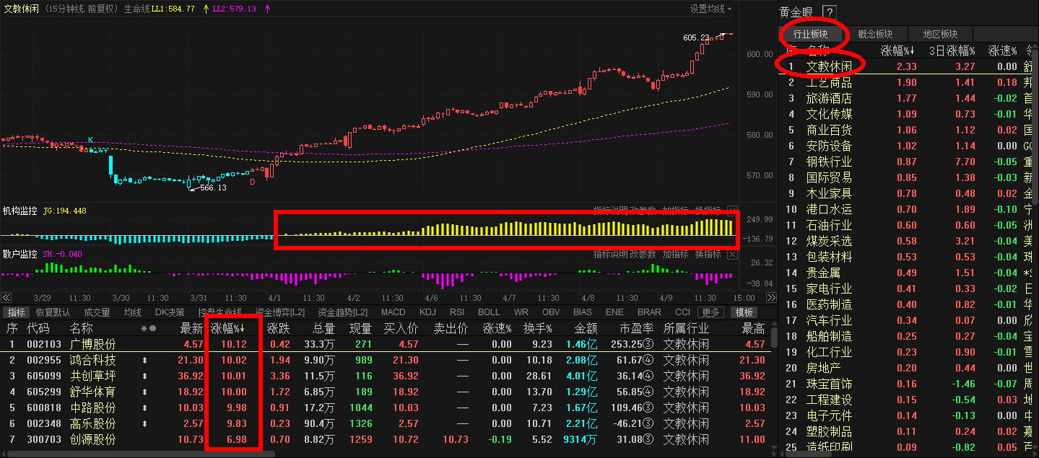Switch to 地区板块 tab

940,34
